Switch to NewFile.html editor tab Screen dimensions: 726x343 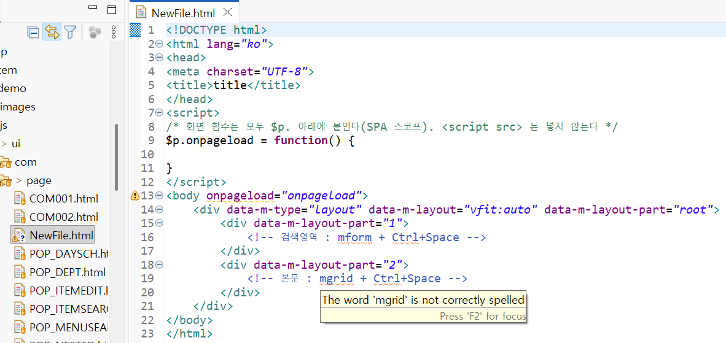click(x=183, y=13)
